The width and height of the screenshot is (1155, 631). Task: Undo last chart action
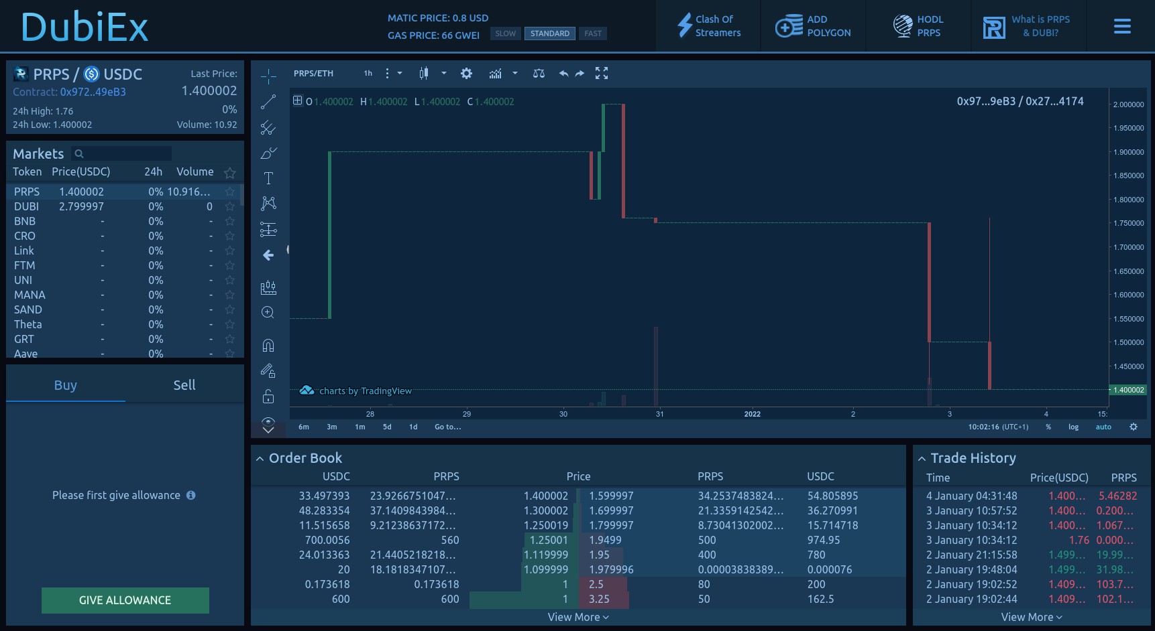click(563, 74)
